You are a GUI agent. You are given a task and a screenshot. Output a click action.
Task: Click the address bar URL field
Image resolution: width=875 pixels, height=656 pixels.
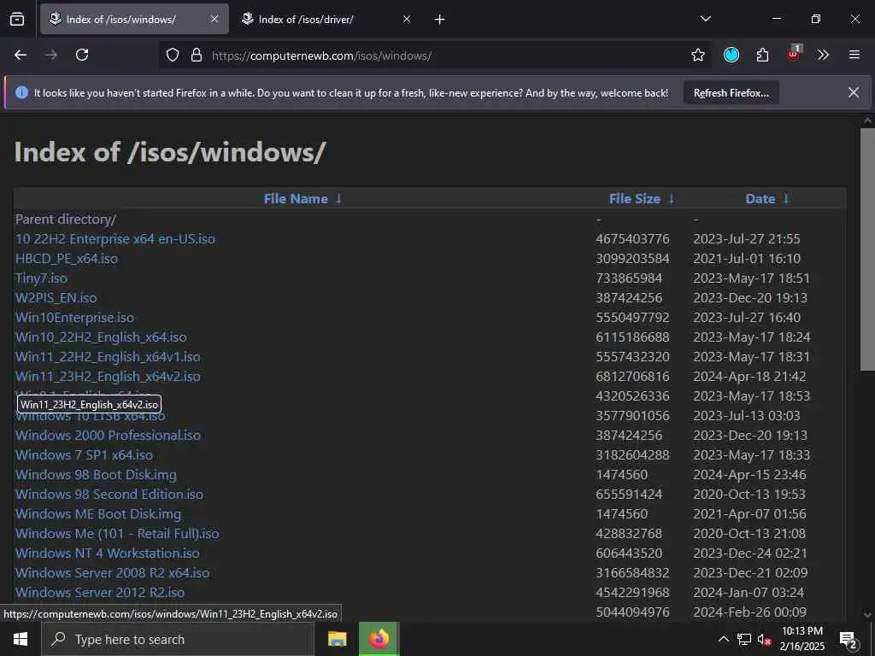coord(435,56)
